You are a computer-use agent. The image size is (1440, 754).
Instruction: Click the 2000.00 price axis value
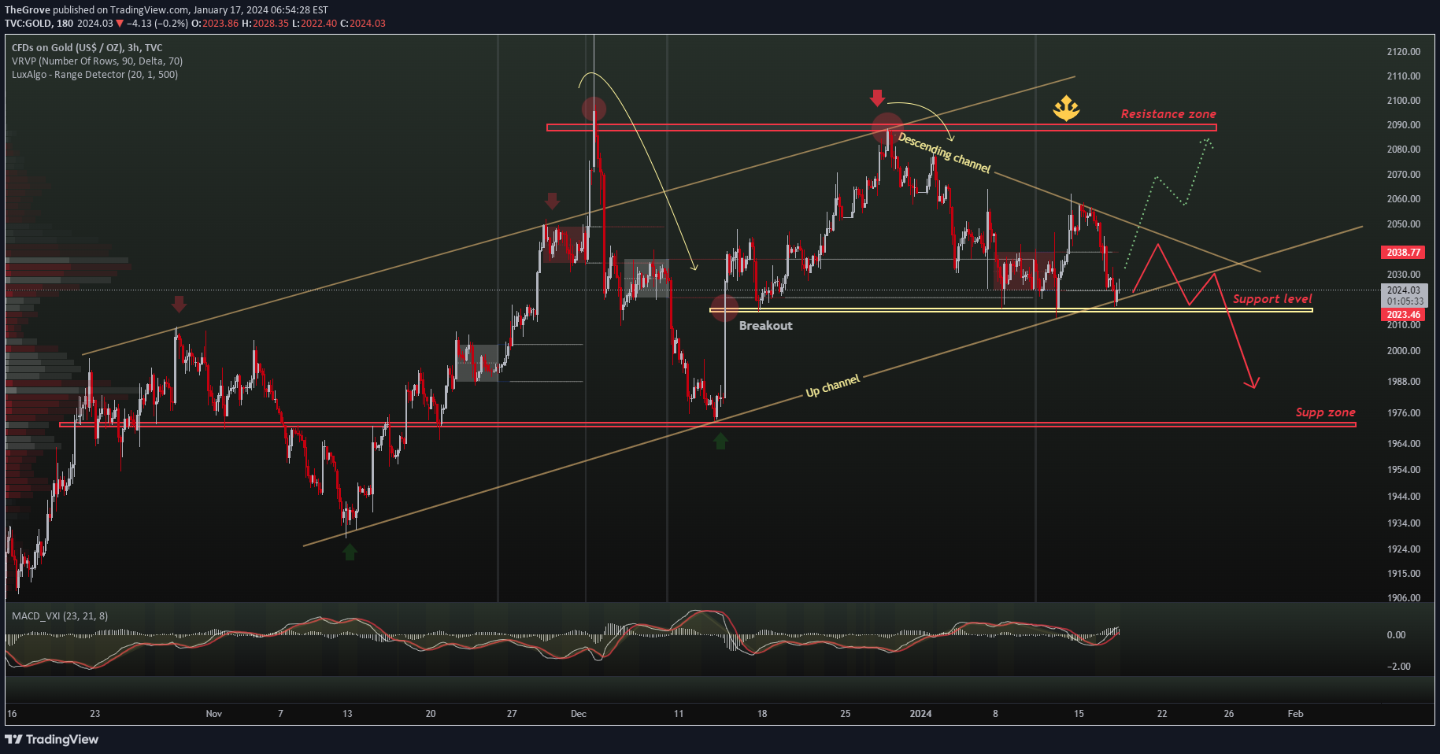(x=1404, y=351)
